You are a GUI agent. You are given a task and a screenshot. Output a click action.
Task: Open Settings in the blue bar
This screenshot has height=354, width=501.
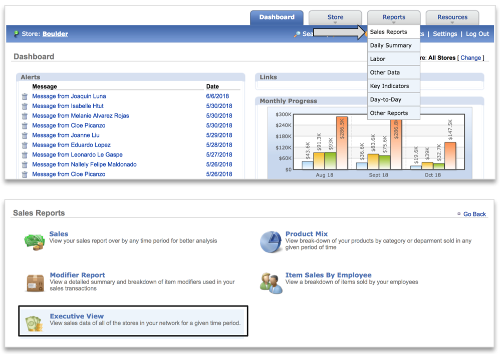click(445, 34)
